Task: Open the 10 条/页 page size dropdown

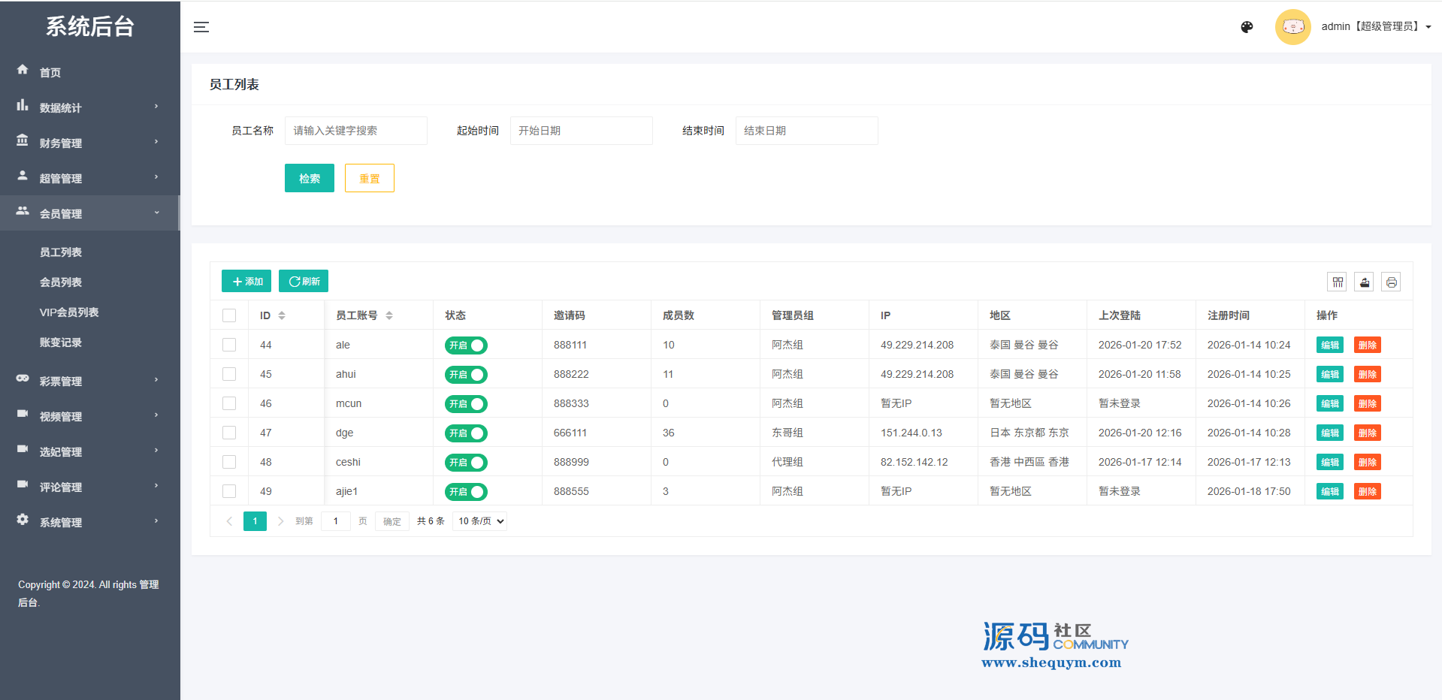Action: coord(480,521)
